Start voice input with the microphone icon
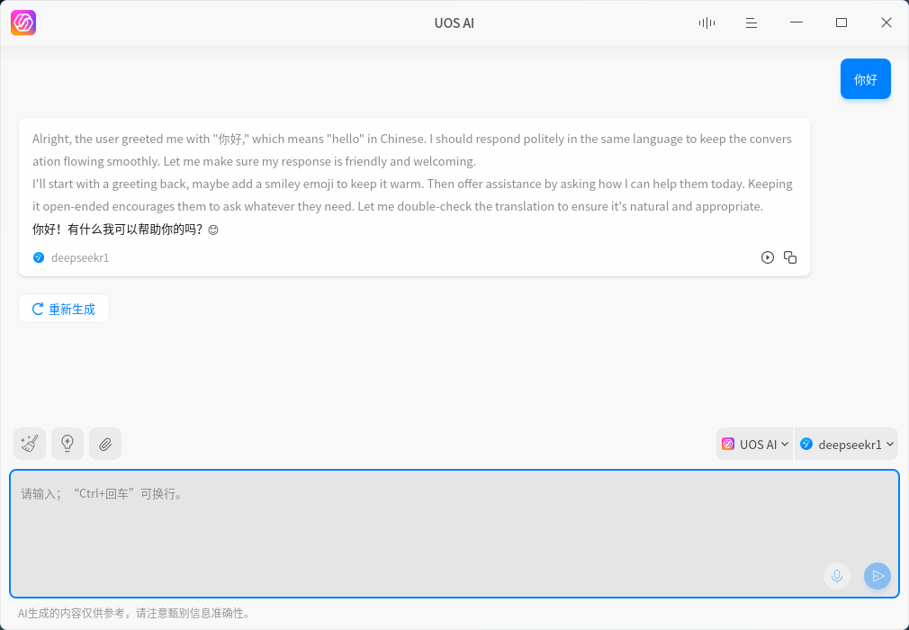Screen dimensions: 909x630 tap(837, 576)
